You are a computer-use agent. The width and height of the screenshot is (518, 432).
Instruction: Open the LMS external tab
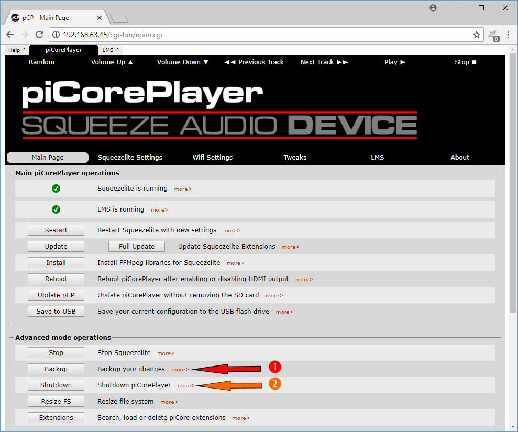click(111, 50)
